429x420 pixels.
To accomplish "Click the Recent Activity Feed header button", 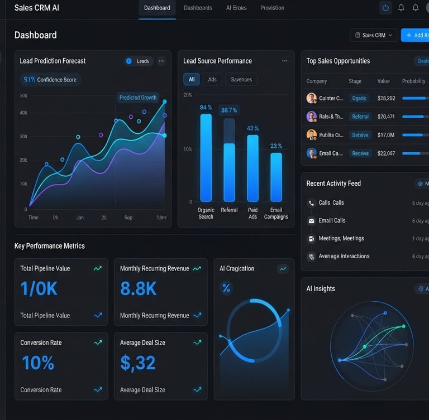I will pyautogui.click(x=422, y=184).
